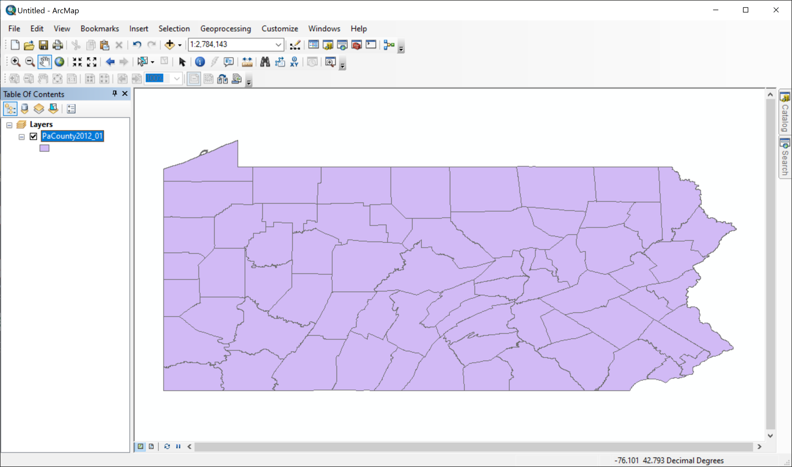Click the horizontal map scrollbar

click(474, 447)
